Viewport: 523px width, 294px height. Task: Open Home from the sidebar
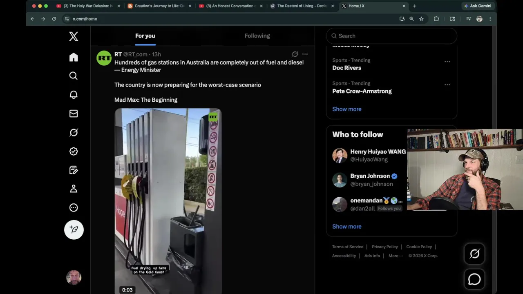(x=74, y=57)
